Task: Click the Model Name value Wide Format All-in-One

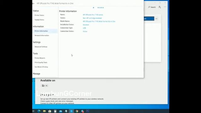Action: 99,22
